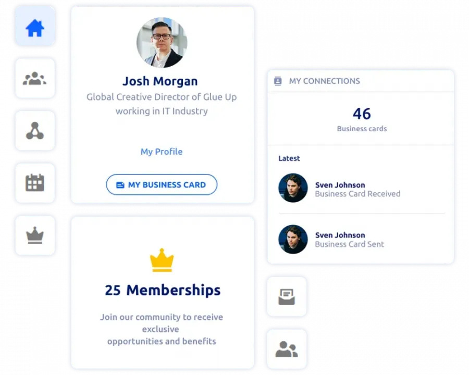This screenshot has height=375, width=469.
Task: Open the Sven Johnson Business Card Sent entry
Action: click(349, 240)
